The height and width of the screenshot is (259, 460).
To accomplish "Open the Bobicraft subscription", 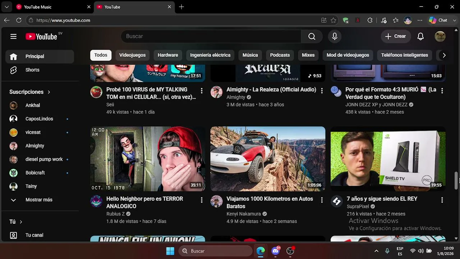I will coord(40,173).
